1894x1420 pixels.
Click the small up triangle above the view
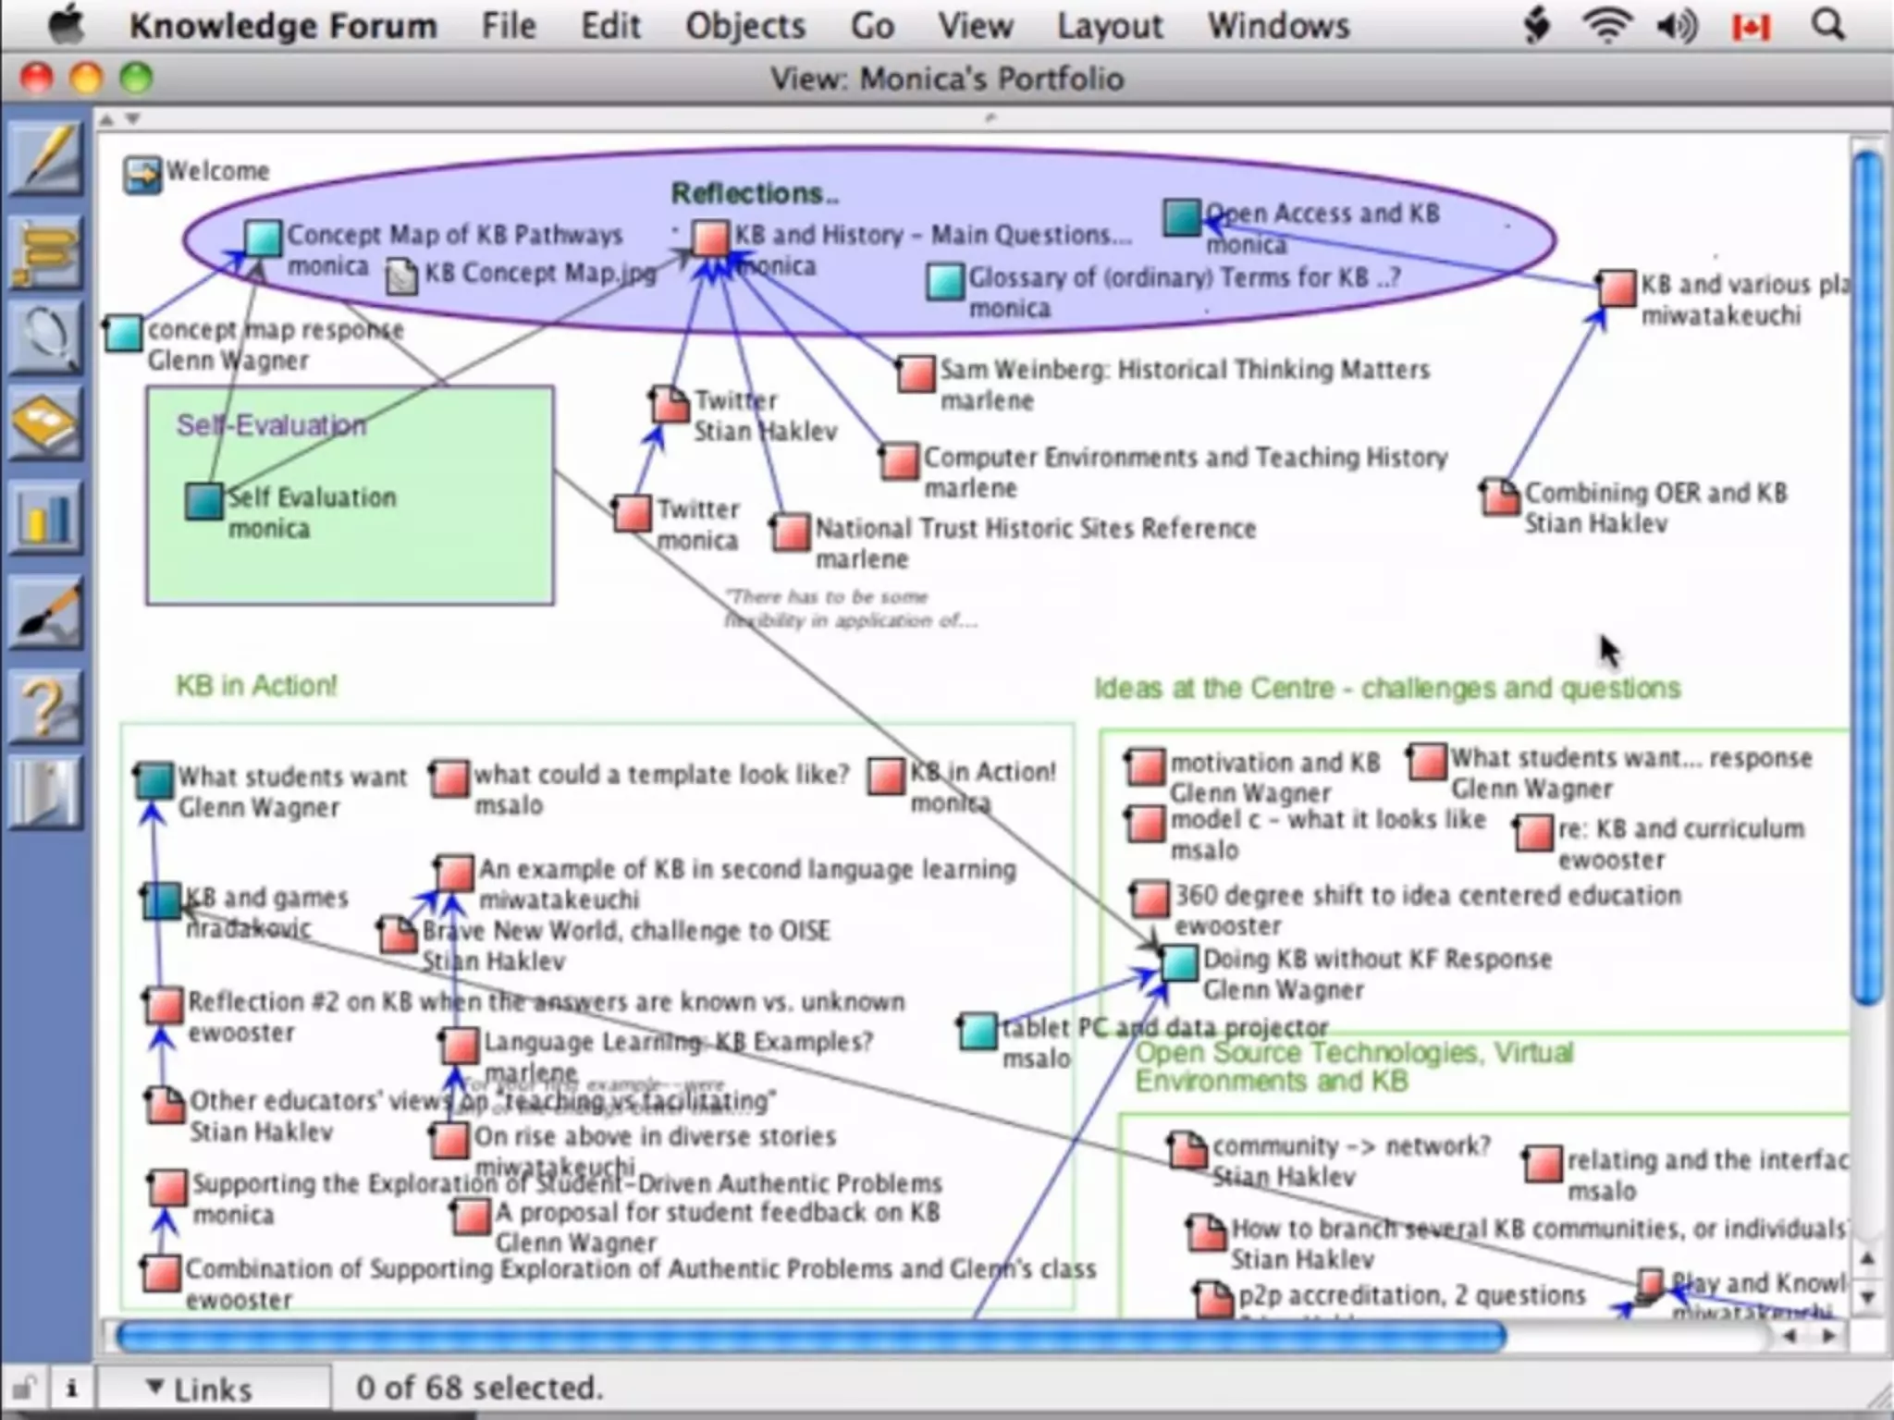pyautogui.click(x=107, y=119)
